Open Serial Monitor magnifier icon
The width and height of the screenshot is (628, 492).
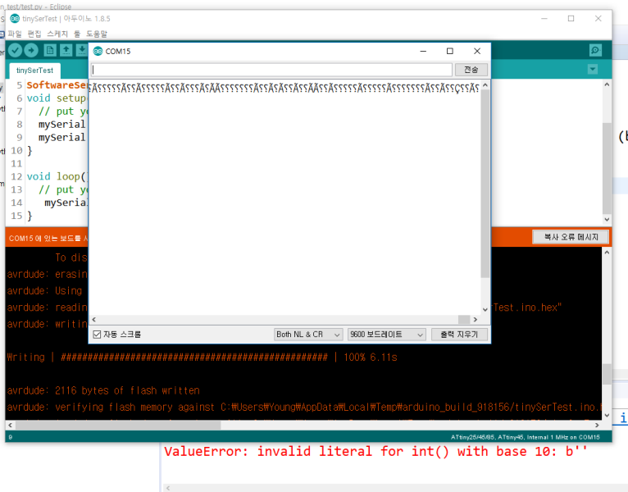click(x=595, y=50)
